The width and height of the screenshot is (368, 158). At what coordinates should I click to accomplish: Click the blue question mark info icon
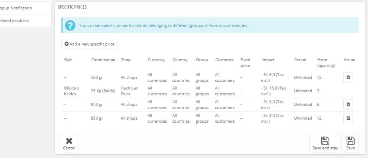click(70, 25)
